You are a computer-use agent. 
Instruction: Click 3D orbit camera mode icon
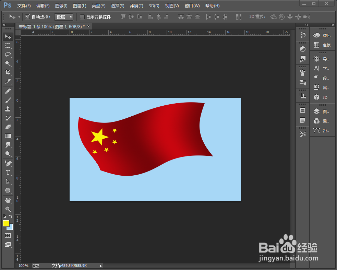[273, 17]
